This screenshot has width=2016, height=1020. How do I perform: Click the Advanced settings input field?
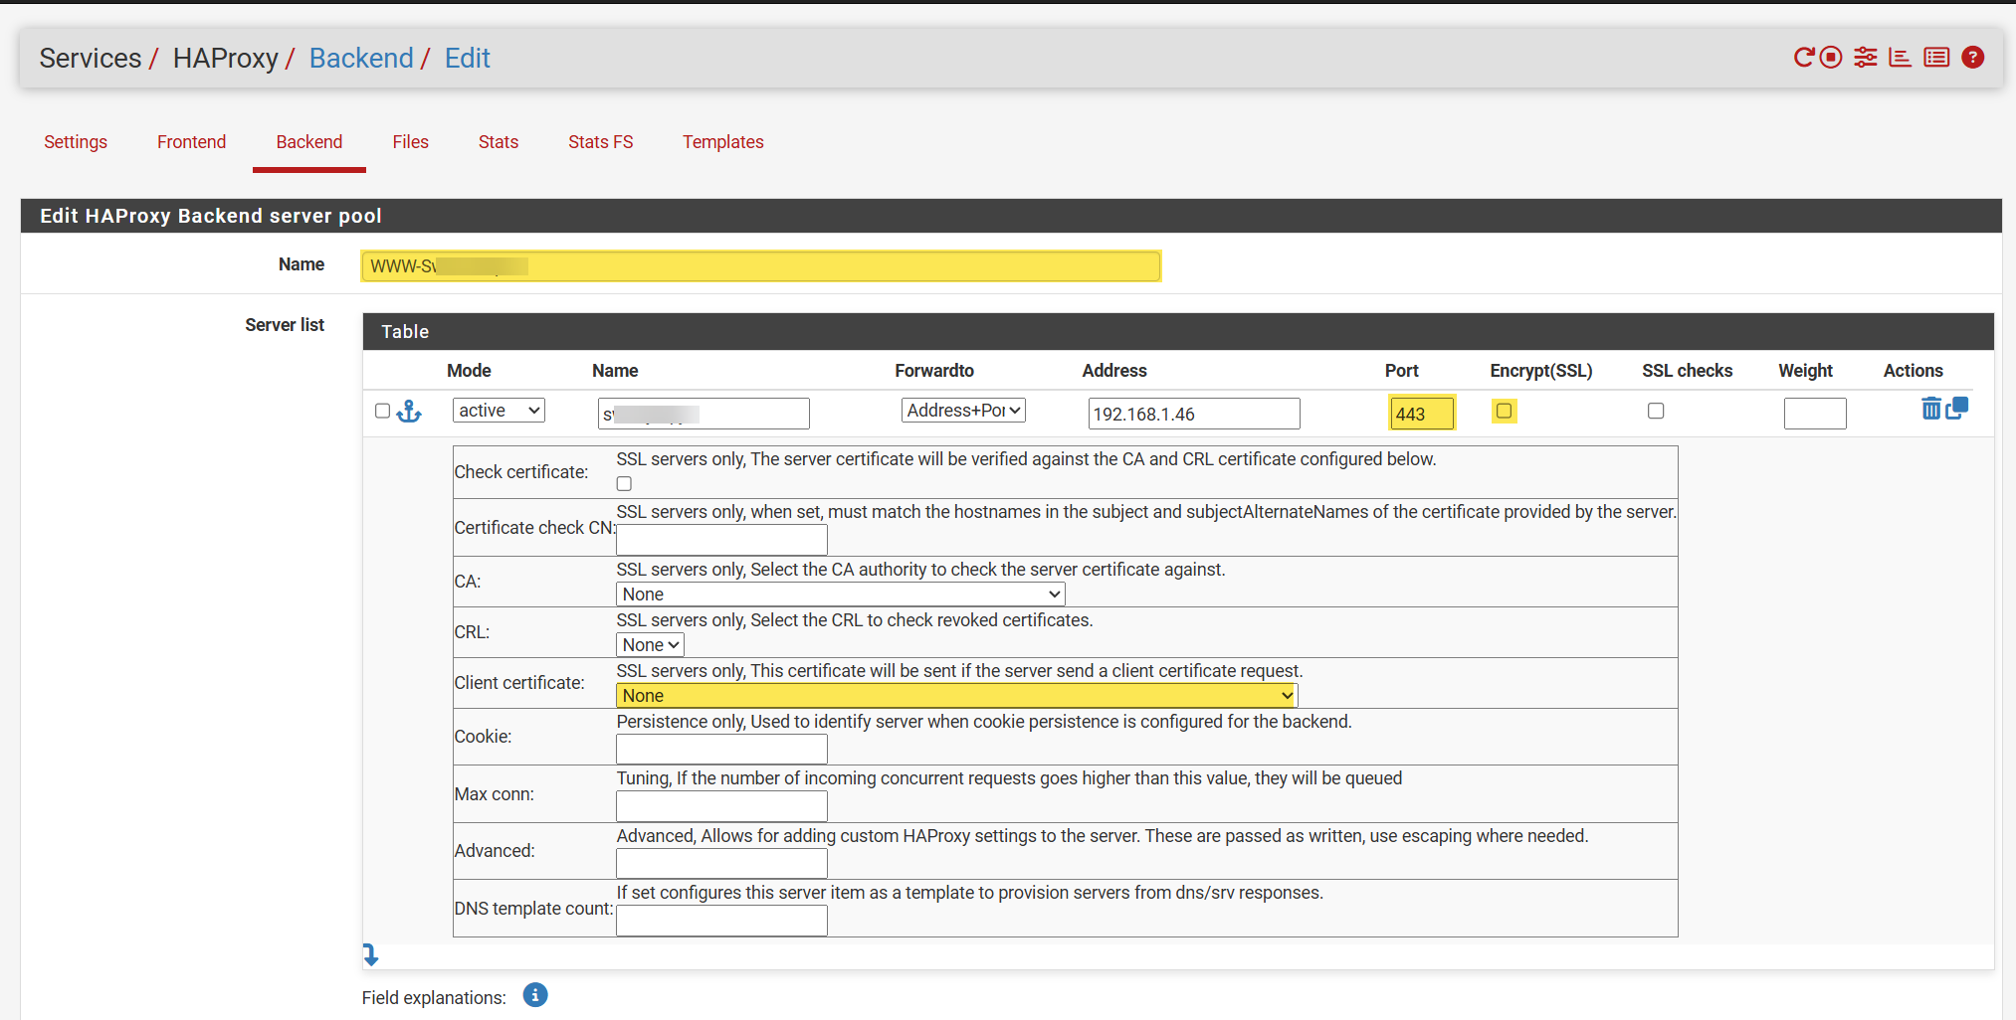click(721, 863)
